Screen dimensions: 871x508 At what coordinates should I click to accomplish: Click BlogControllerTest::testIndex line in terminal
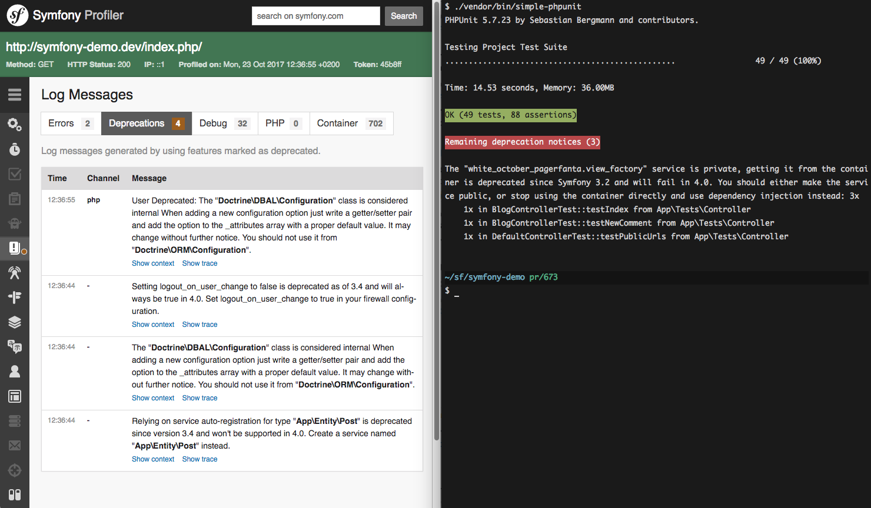click(607, 209)
